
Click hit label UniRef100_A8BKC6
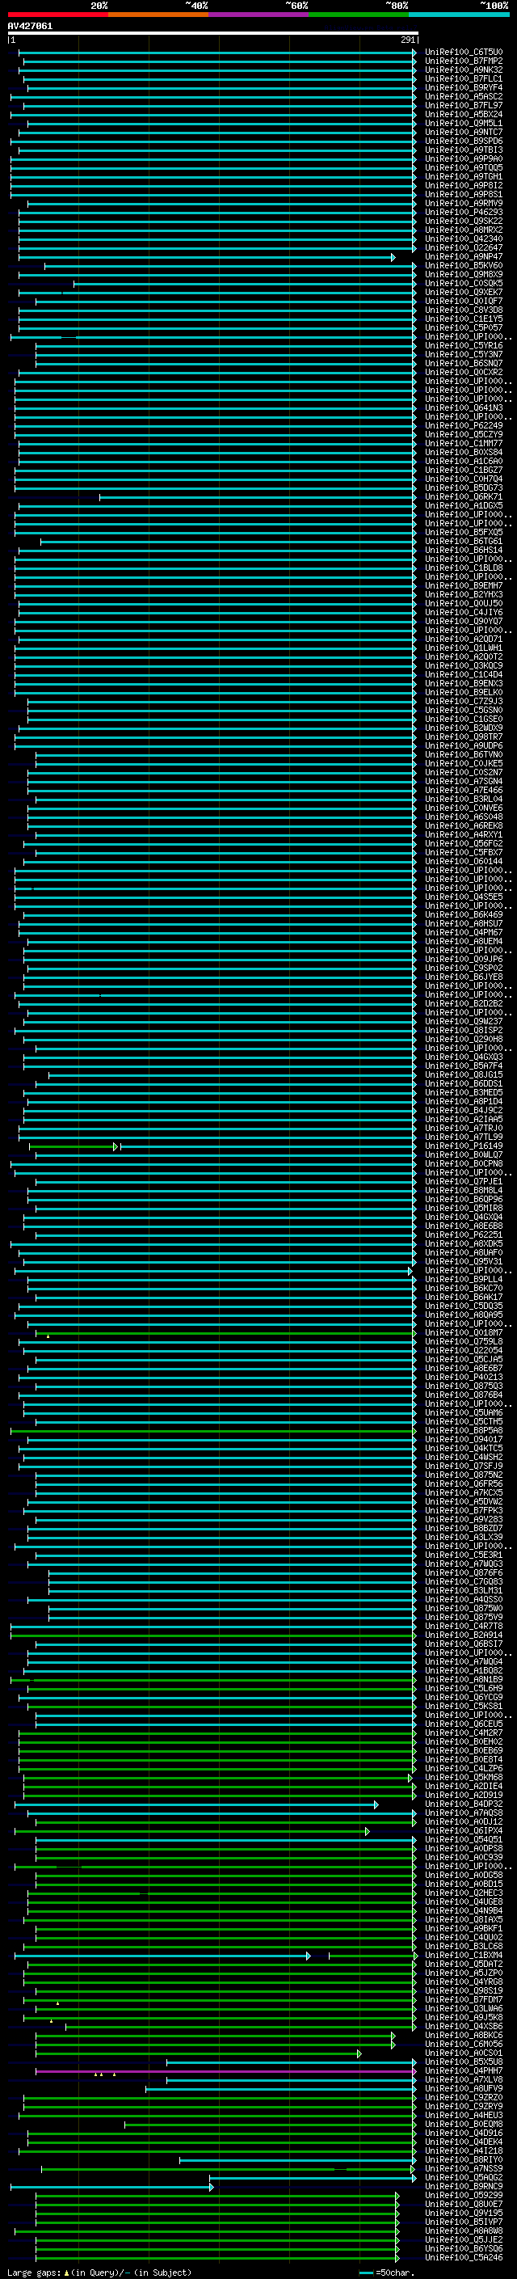tap(464, 2036)
